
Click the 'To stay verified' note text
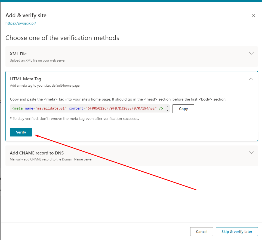[x=74, y=119]
